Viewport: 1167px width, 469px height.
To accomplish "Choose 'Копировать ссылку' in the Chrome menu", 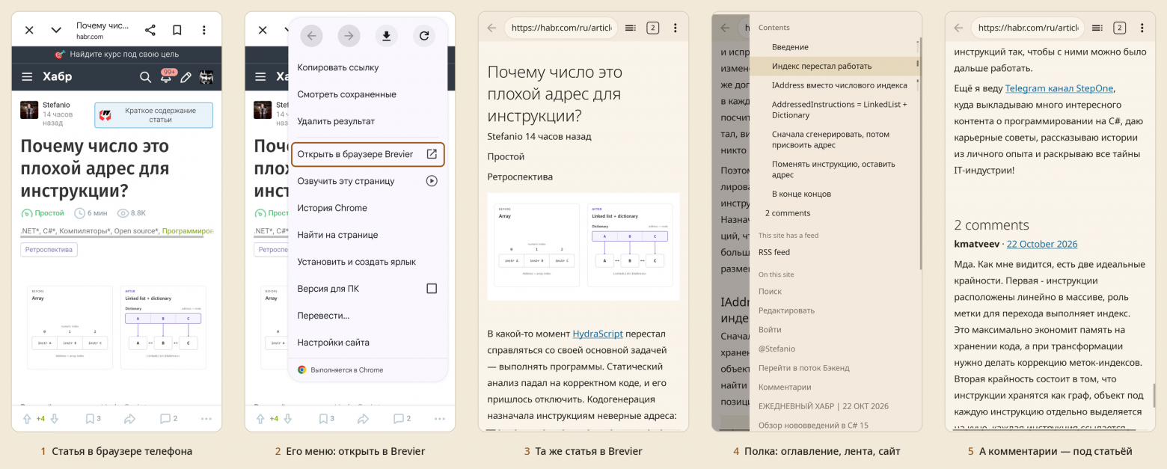I will tap(367, 67).
